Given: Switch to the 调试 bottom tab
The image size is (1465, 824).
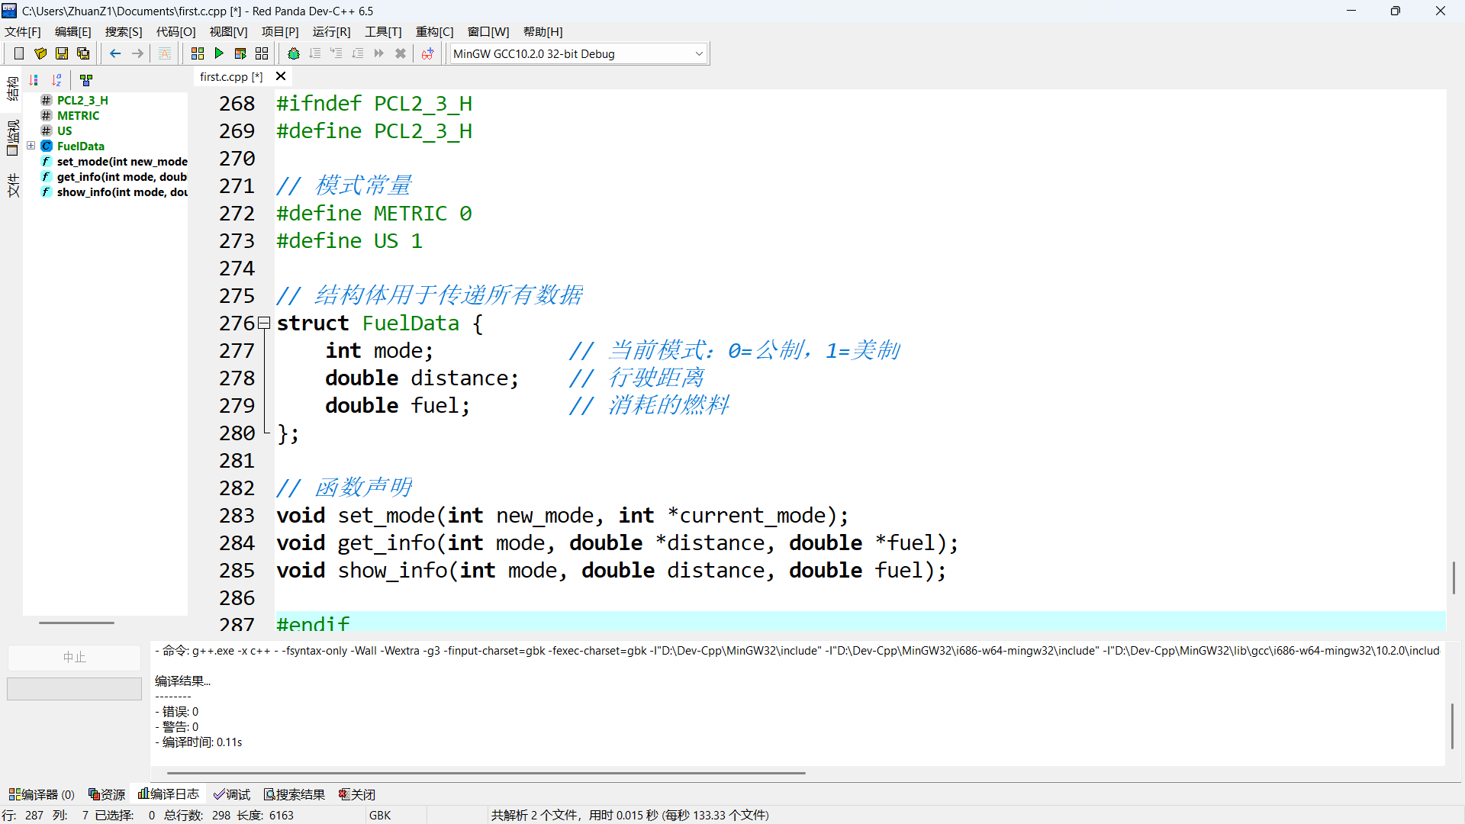Looking at the screenshot, I should [232, 794].
